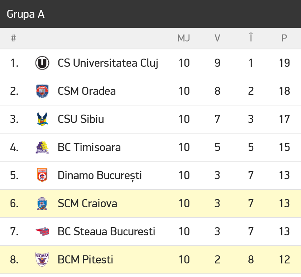The height and width of the screenshot is (277, 301).
Task: Open the CS Universitatea Cluj team name
Action: click(x=108, y=63)
